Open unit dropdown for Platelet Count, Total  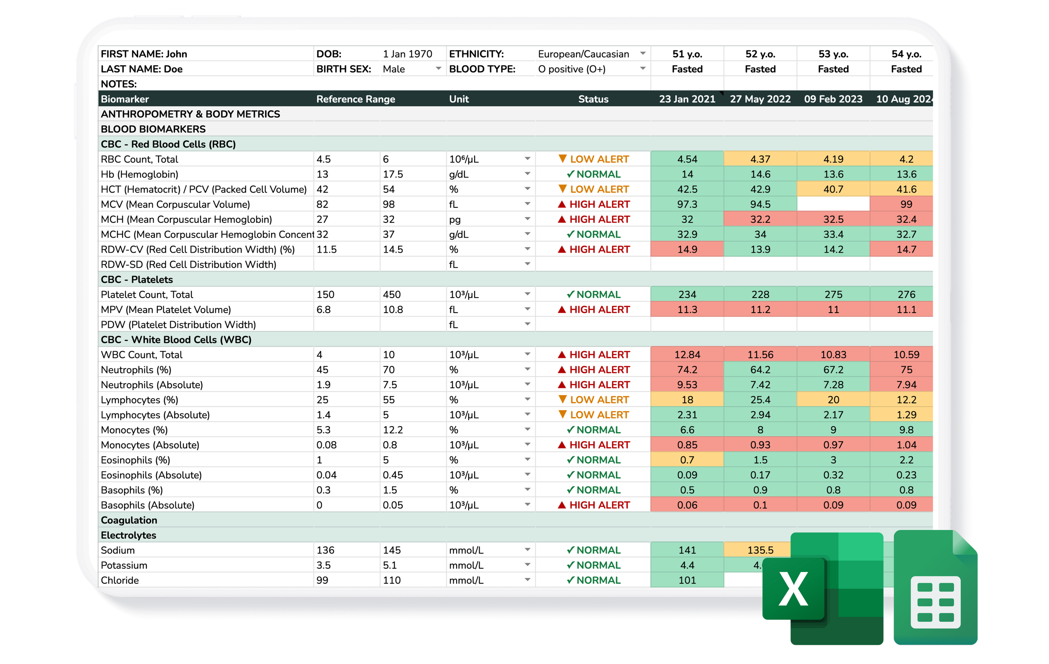[x=527, y=295]
